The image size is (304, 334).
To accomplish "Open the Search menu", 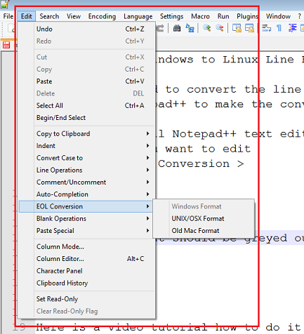I will [49, 16].
